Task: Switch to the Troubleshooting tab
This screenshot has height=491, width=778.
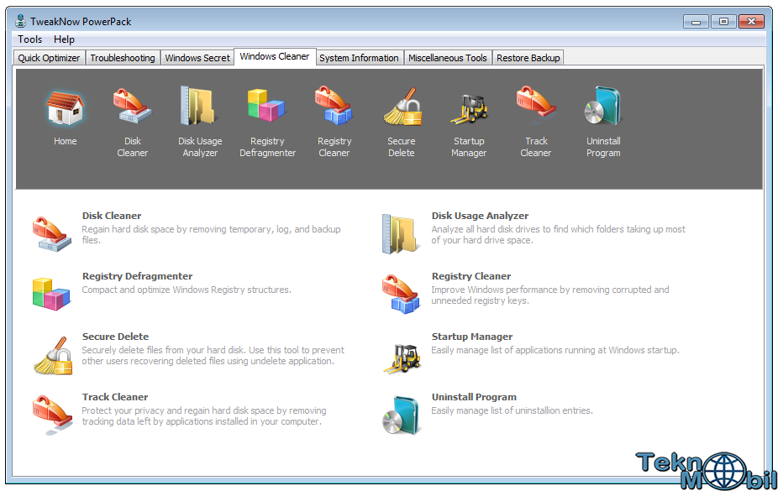Action: point(123,58)
